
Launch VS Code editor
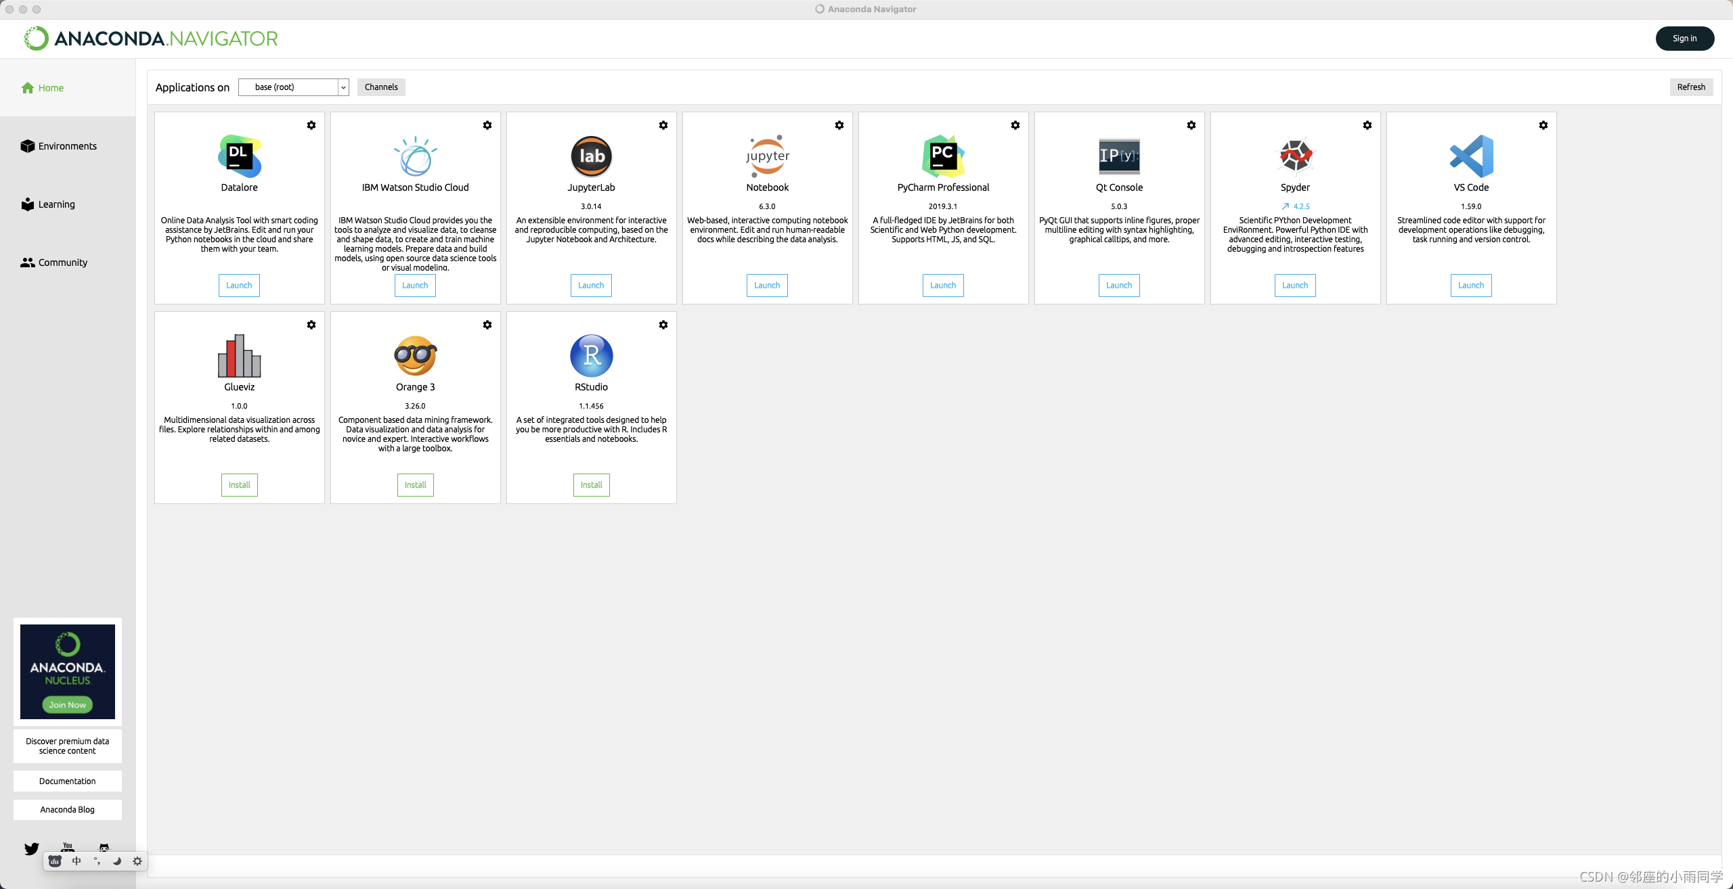click(1471, 285)
